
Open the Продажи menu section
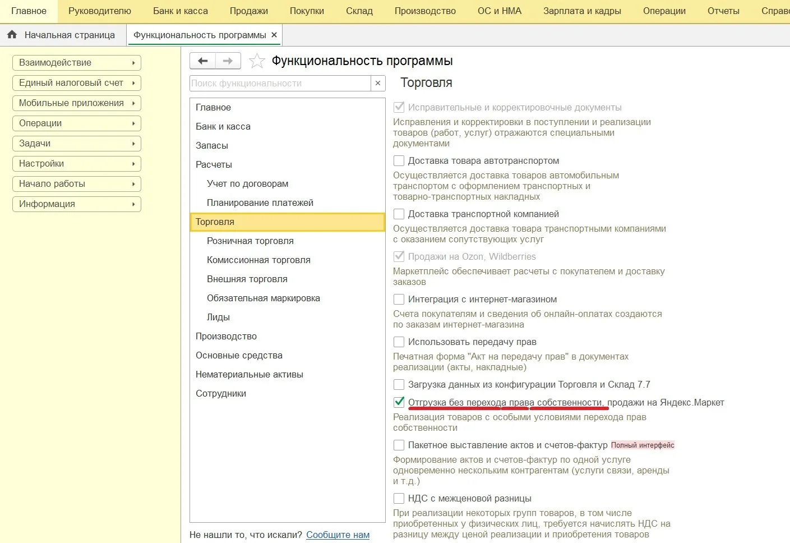pos(249,11)
